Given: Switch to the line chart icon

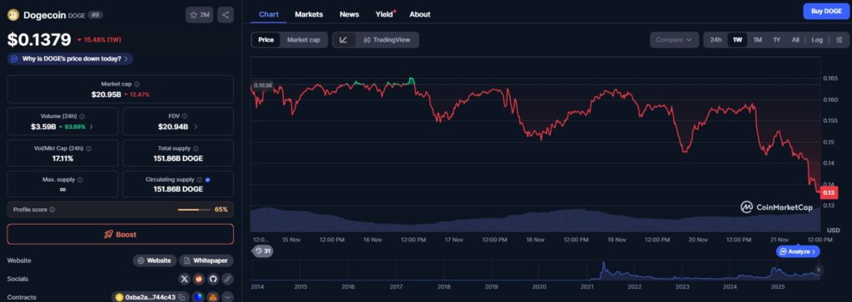Looking at the screenshot, I should coord(344,40).
